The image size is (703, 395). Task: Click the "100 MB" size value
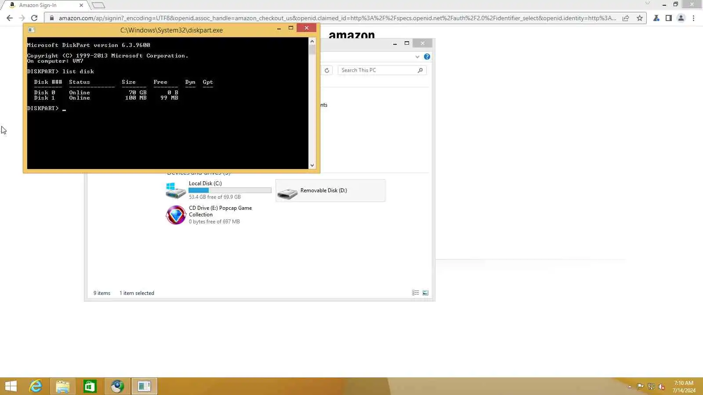(136, 98)
